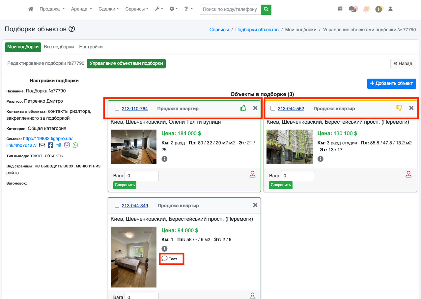Click the home icon in navbar
421x299 pixels.
(31, 9)
